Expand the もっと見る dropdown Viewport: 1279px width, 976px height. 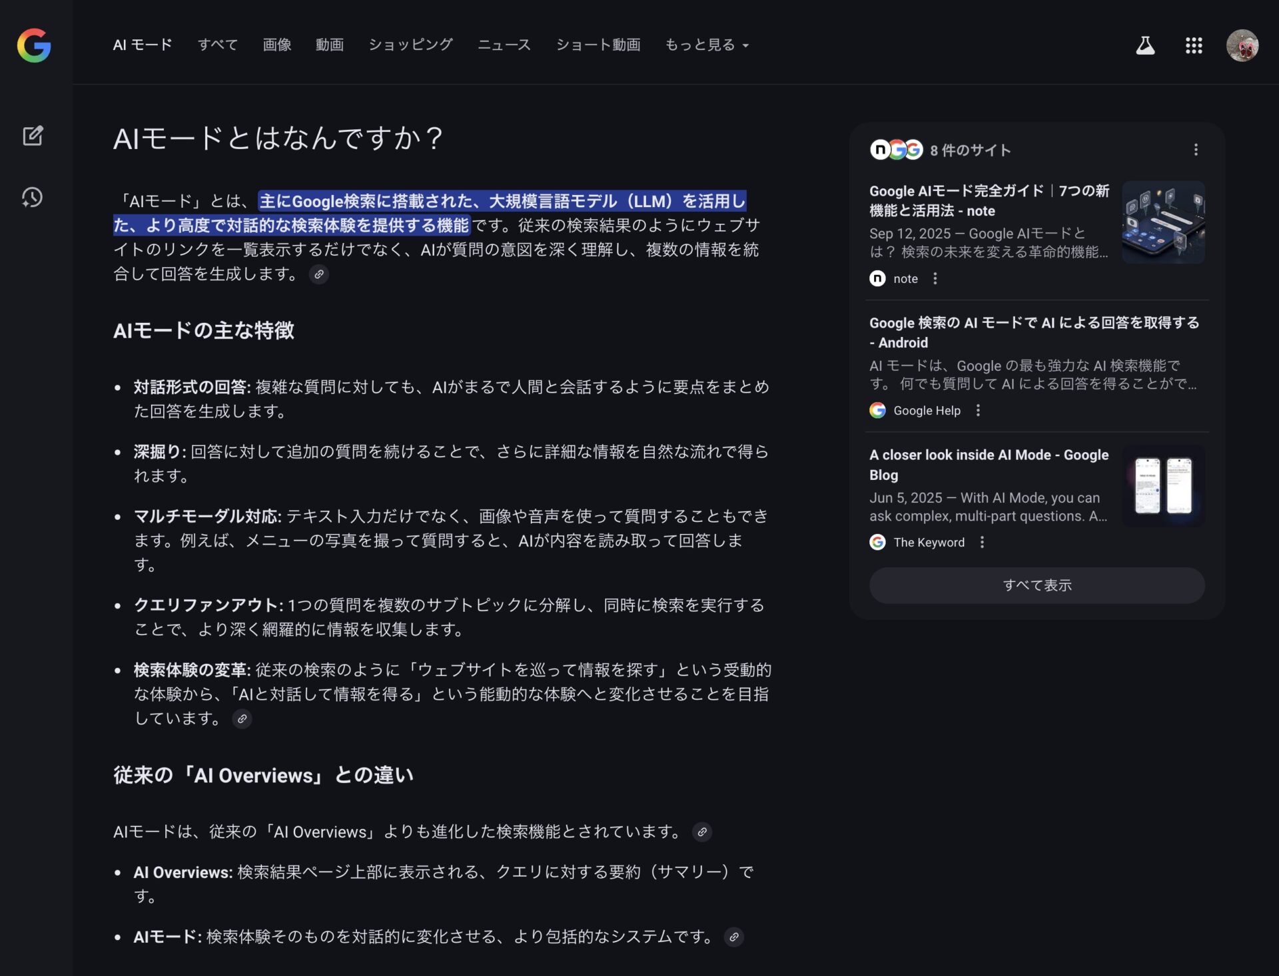click(x=707, y=45)
